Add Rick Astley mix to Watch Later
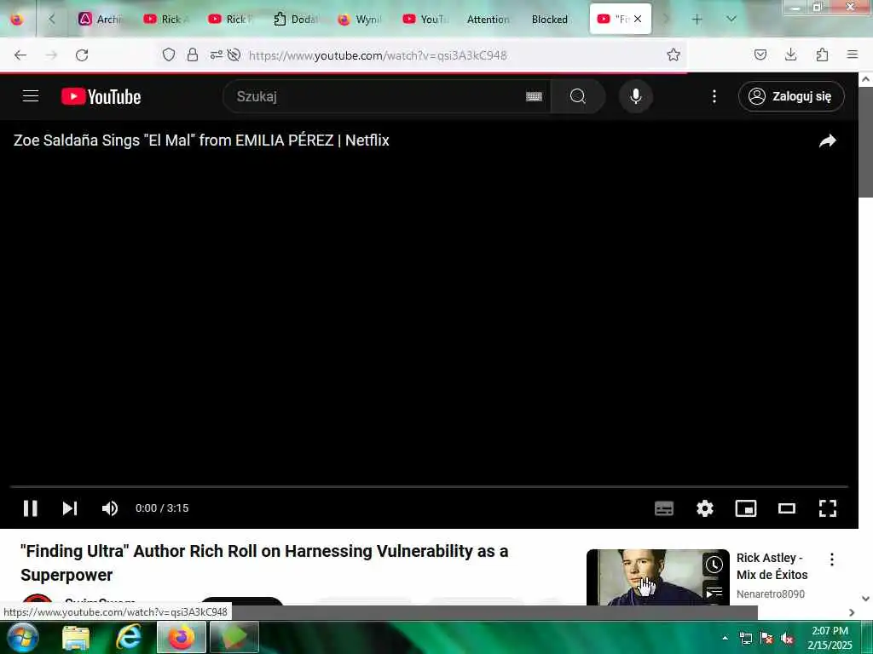Viewport: 873px width, 654px height. [714, 565]
